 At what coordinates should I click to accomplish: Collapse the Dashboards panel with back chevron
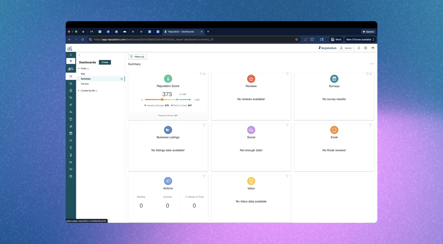(x=79, y=55)
